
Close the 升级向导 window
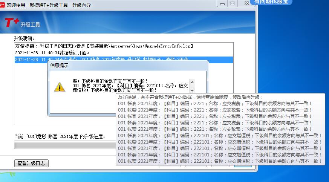(x=246, y=3)
